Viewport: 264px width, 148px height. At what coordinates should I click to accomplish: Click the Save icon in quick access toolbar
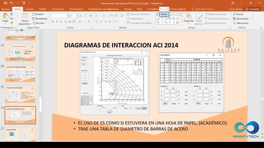tap(5, 3)
